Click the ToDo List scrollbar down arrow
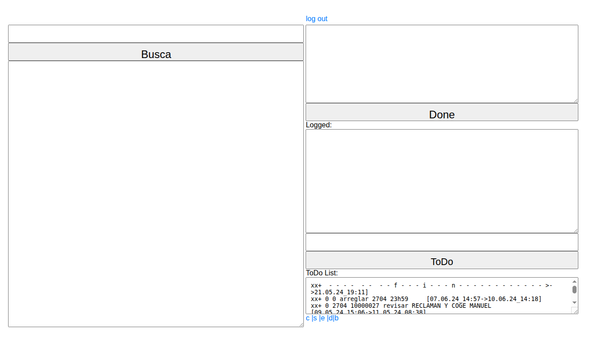Screen dimensions: 604x342 click(x=574, y=302)
